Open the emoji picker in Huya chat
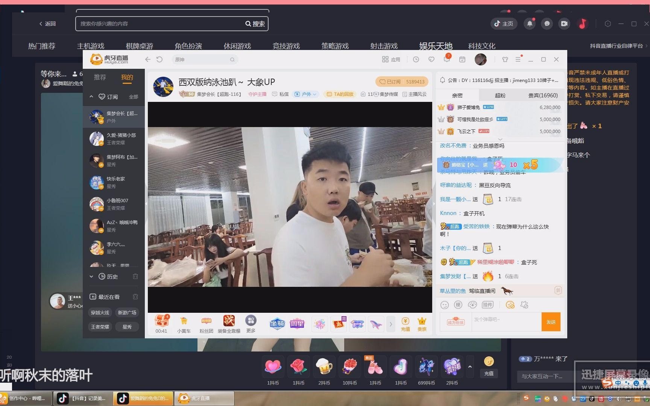Screen dimensions: 650x406 pos(445,305)
